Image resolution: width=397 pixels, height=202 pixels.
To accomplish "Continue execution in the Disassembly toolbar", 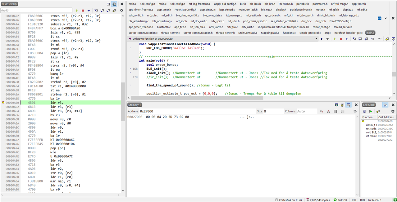I will [x=77, y=11].
